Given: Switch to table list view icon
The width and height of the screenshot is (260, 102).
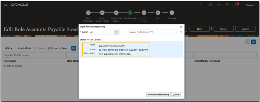Looking at the screenshot, I should point(253,42).
